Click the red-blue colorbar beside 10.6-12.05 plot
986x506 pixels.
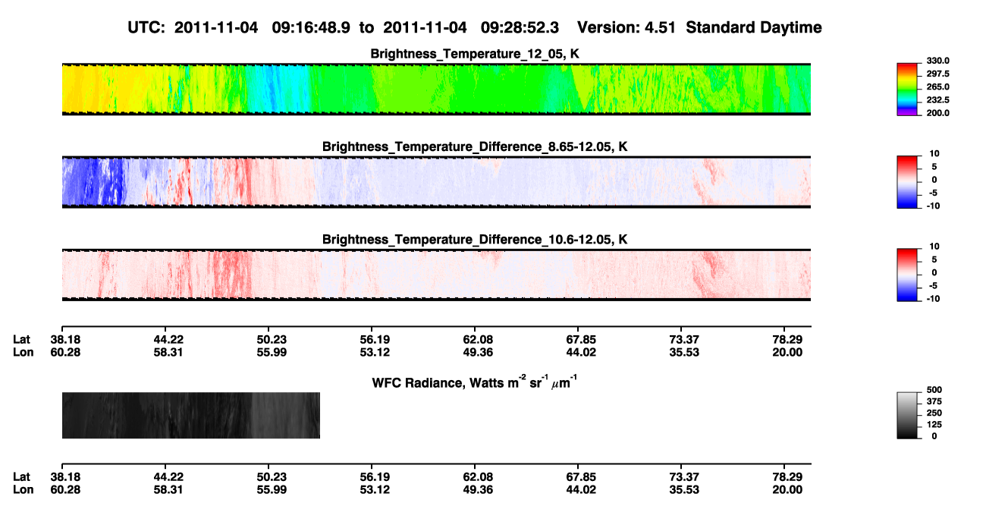(909, 274)
